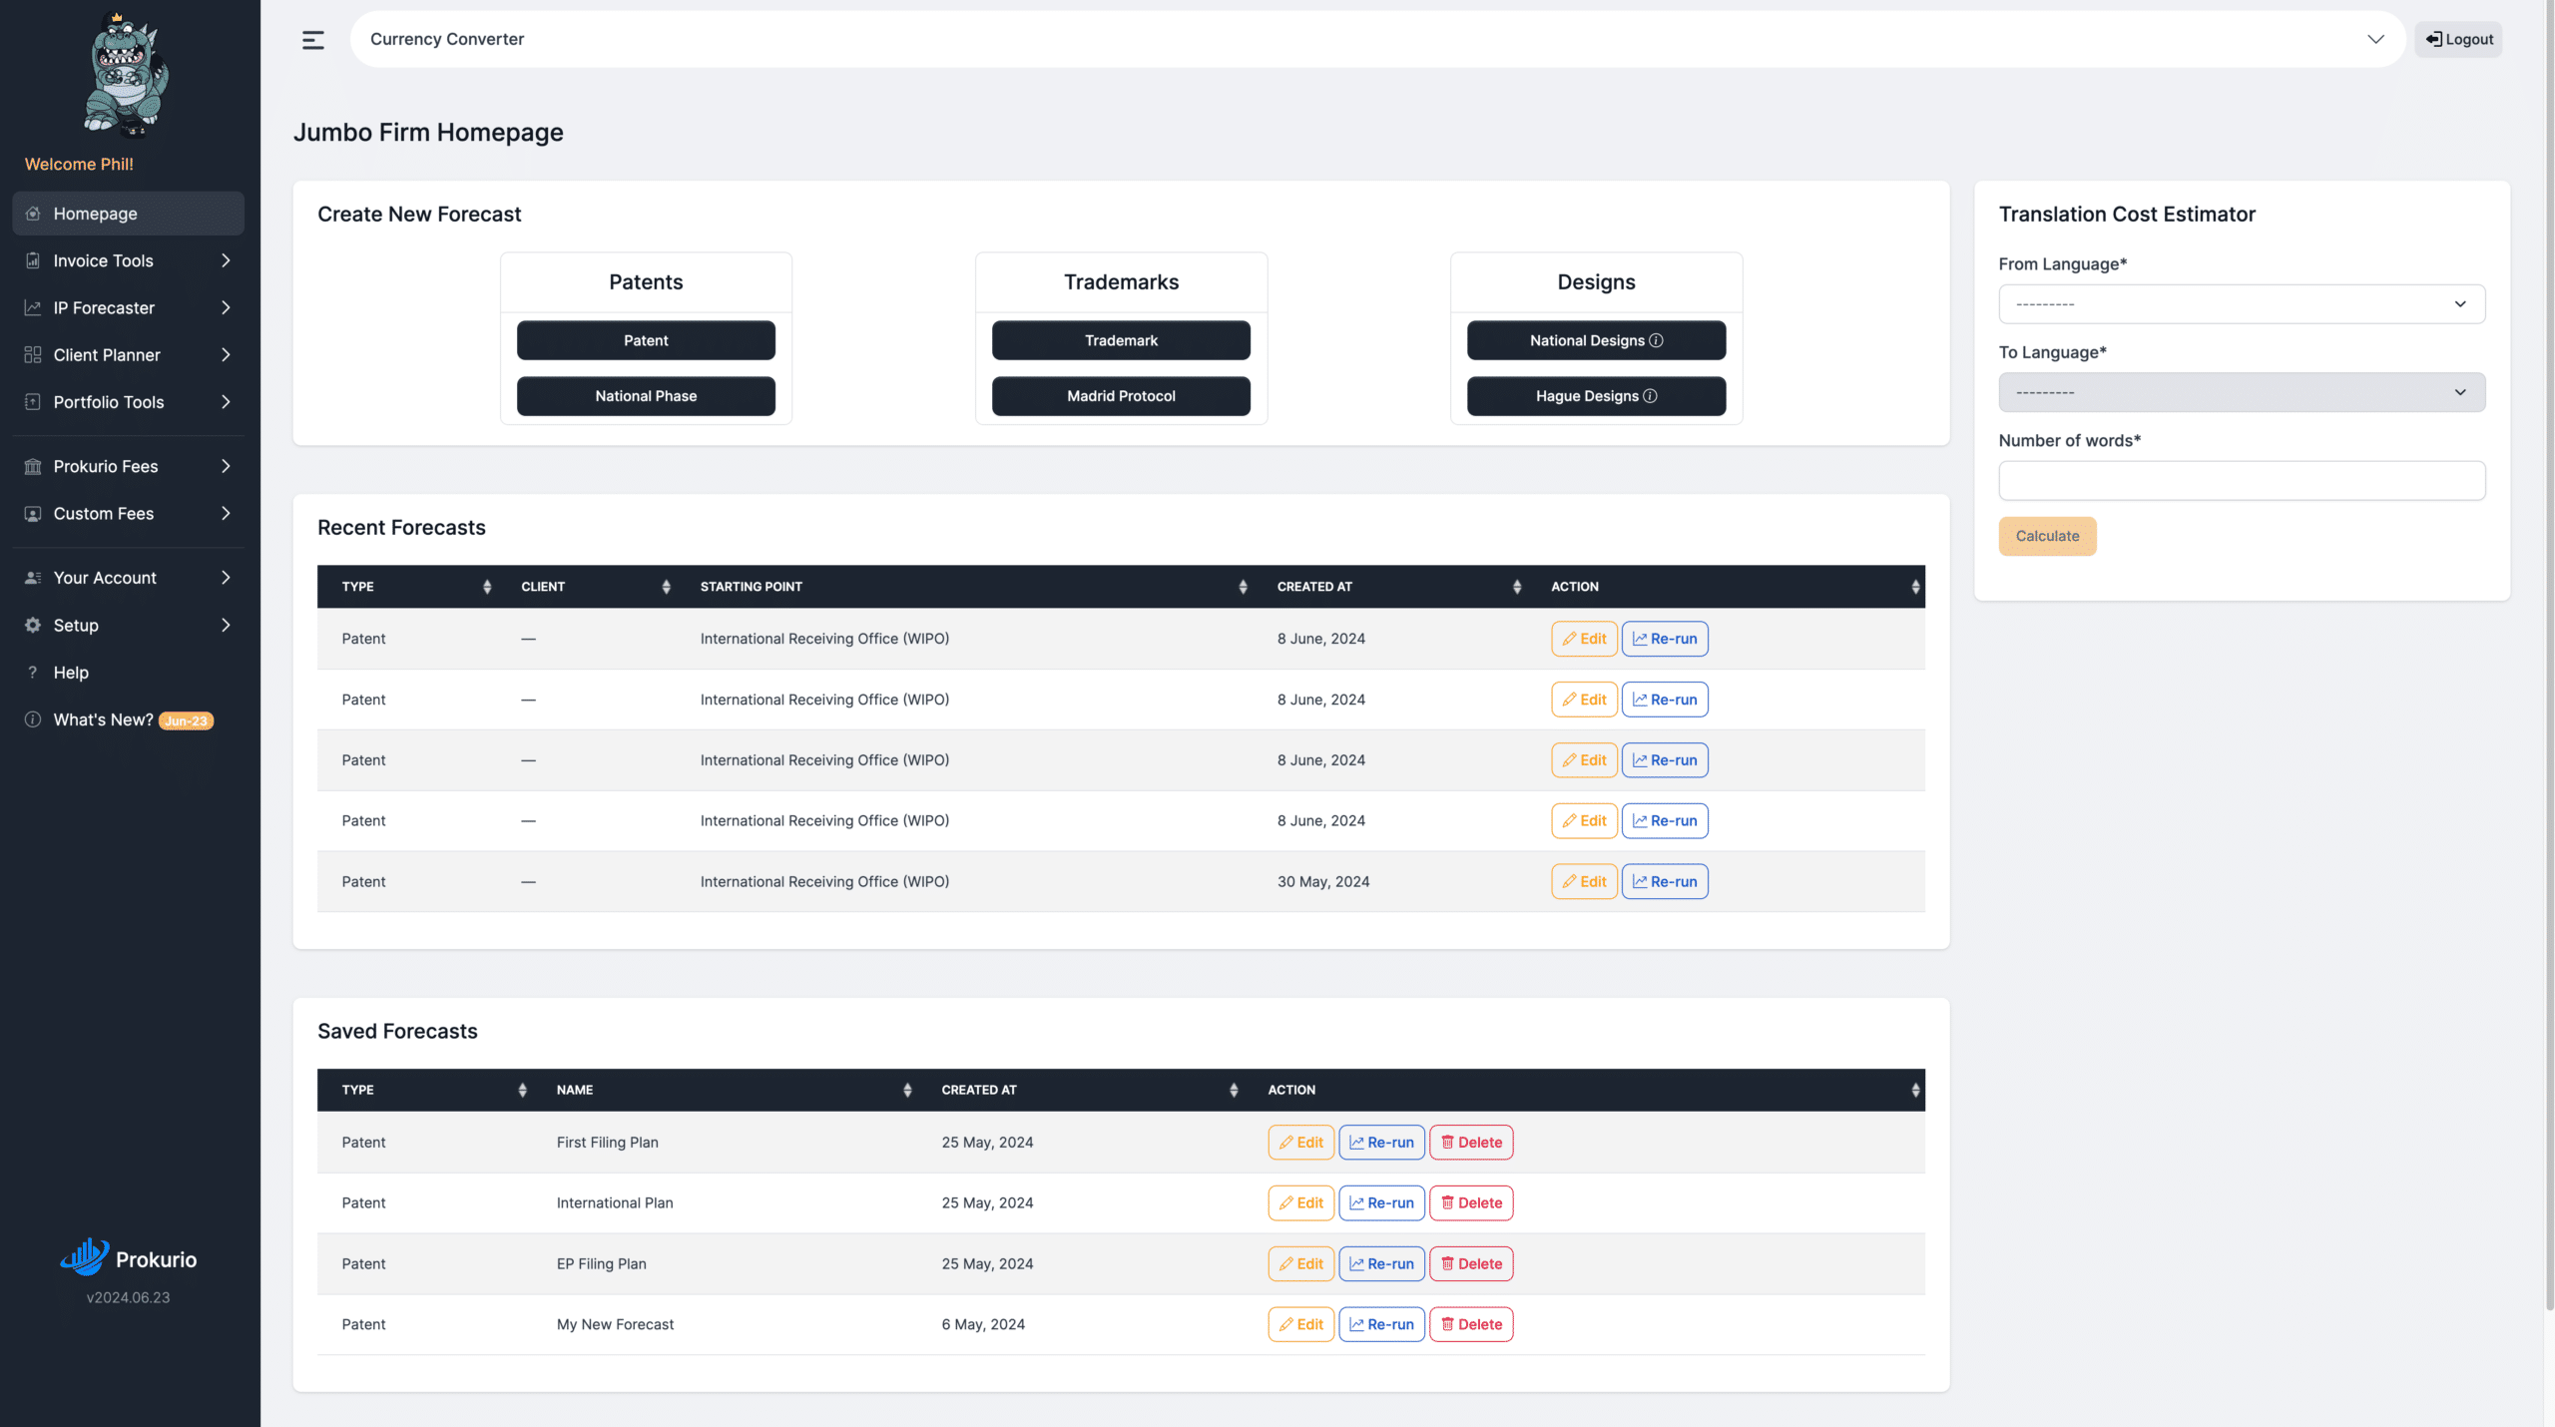Viewport: 2555px width, 1427px height.
Task: Re-run the EP Filing Plan forecast
Action: [x=1381, y=1263]
